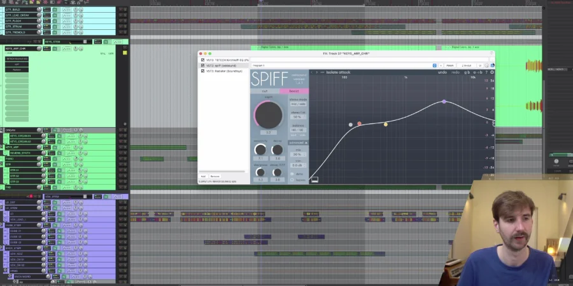573x286 pixels.
Task: Enable delta mode radio button
Action: [x=292, y=174]
